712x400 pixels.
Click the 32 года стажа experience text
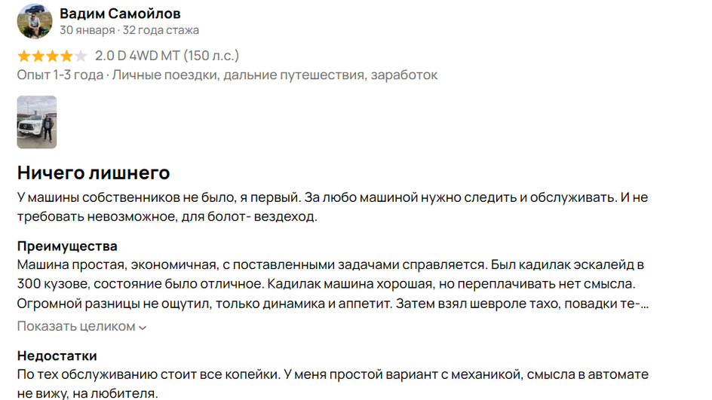point(161,30)
